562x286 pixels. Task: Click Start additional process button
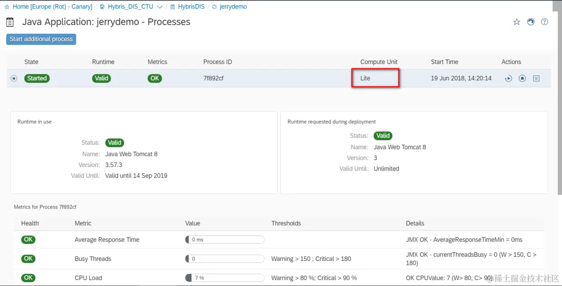click(41, 39)
